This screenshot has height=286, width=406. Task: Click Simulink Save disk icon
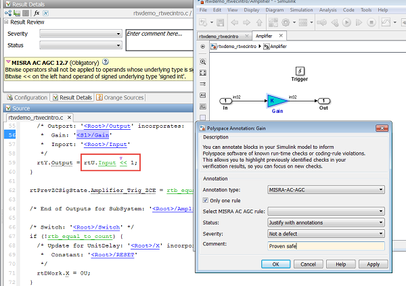tap(220, 22)
